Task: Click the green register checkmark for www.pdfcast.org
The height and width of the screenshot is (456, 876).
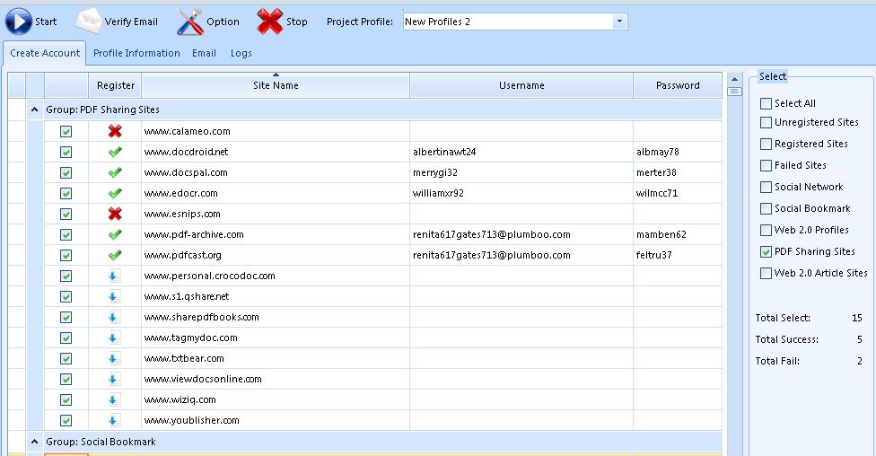Action: (x=115, y=256)
